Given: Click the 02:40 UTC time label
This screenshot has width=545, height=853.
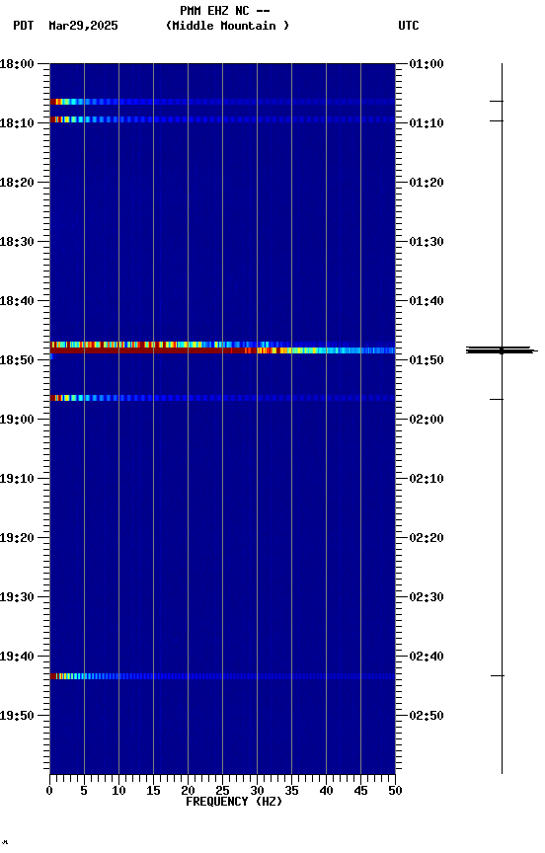Looking at the screenshot, I should point(427,657).
